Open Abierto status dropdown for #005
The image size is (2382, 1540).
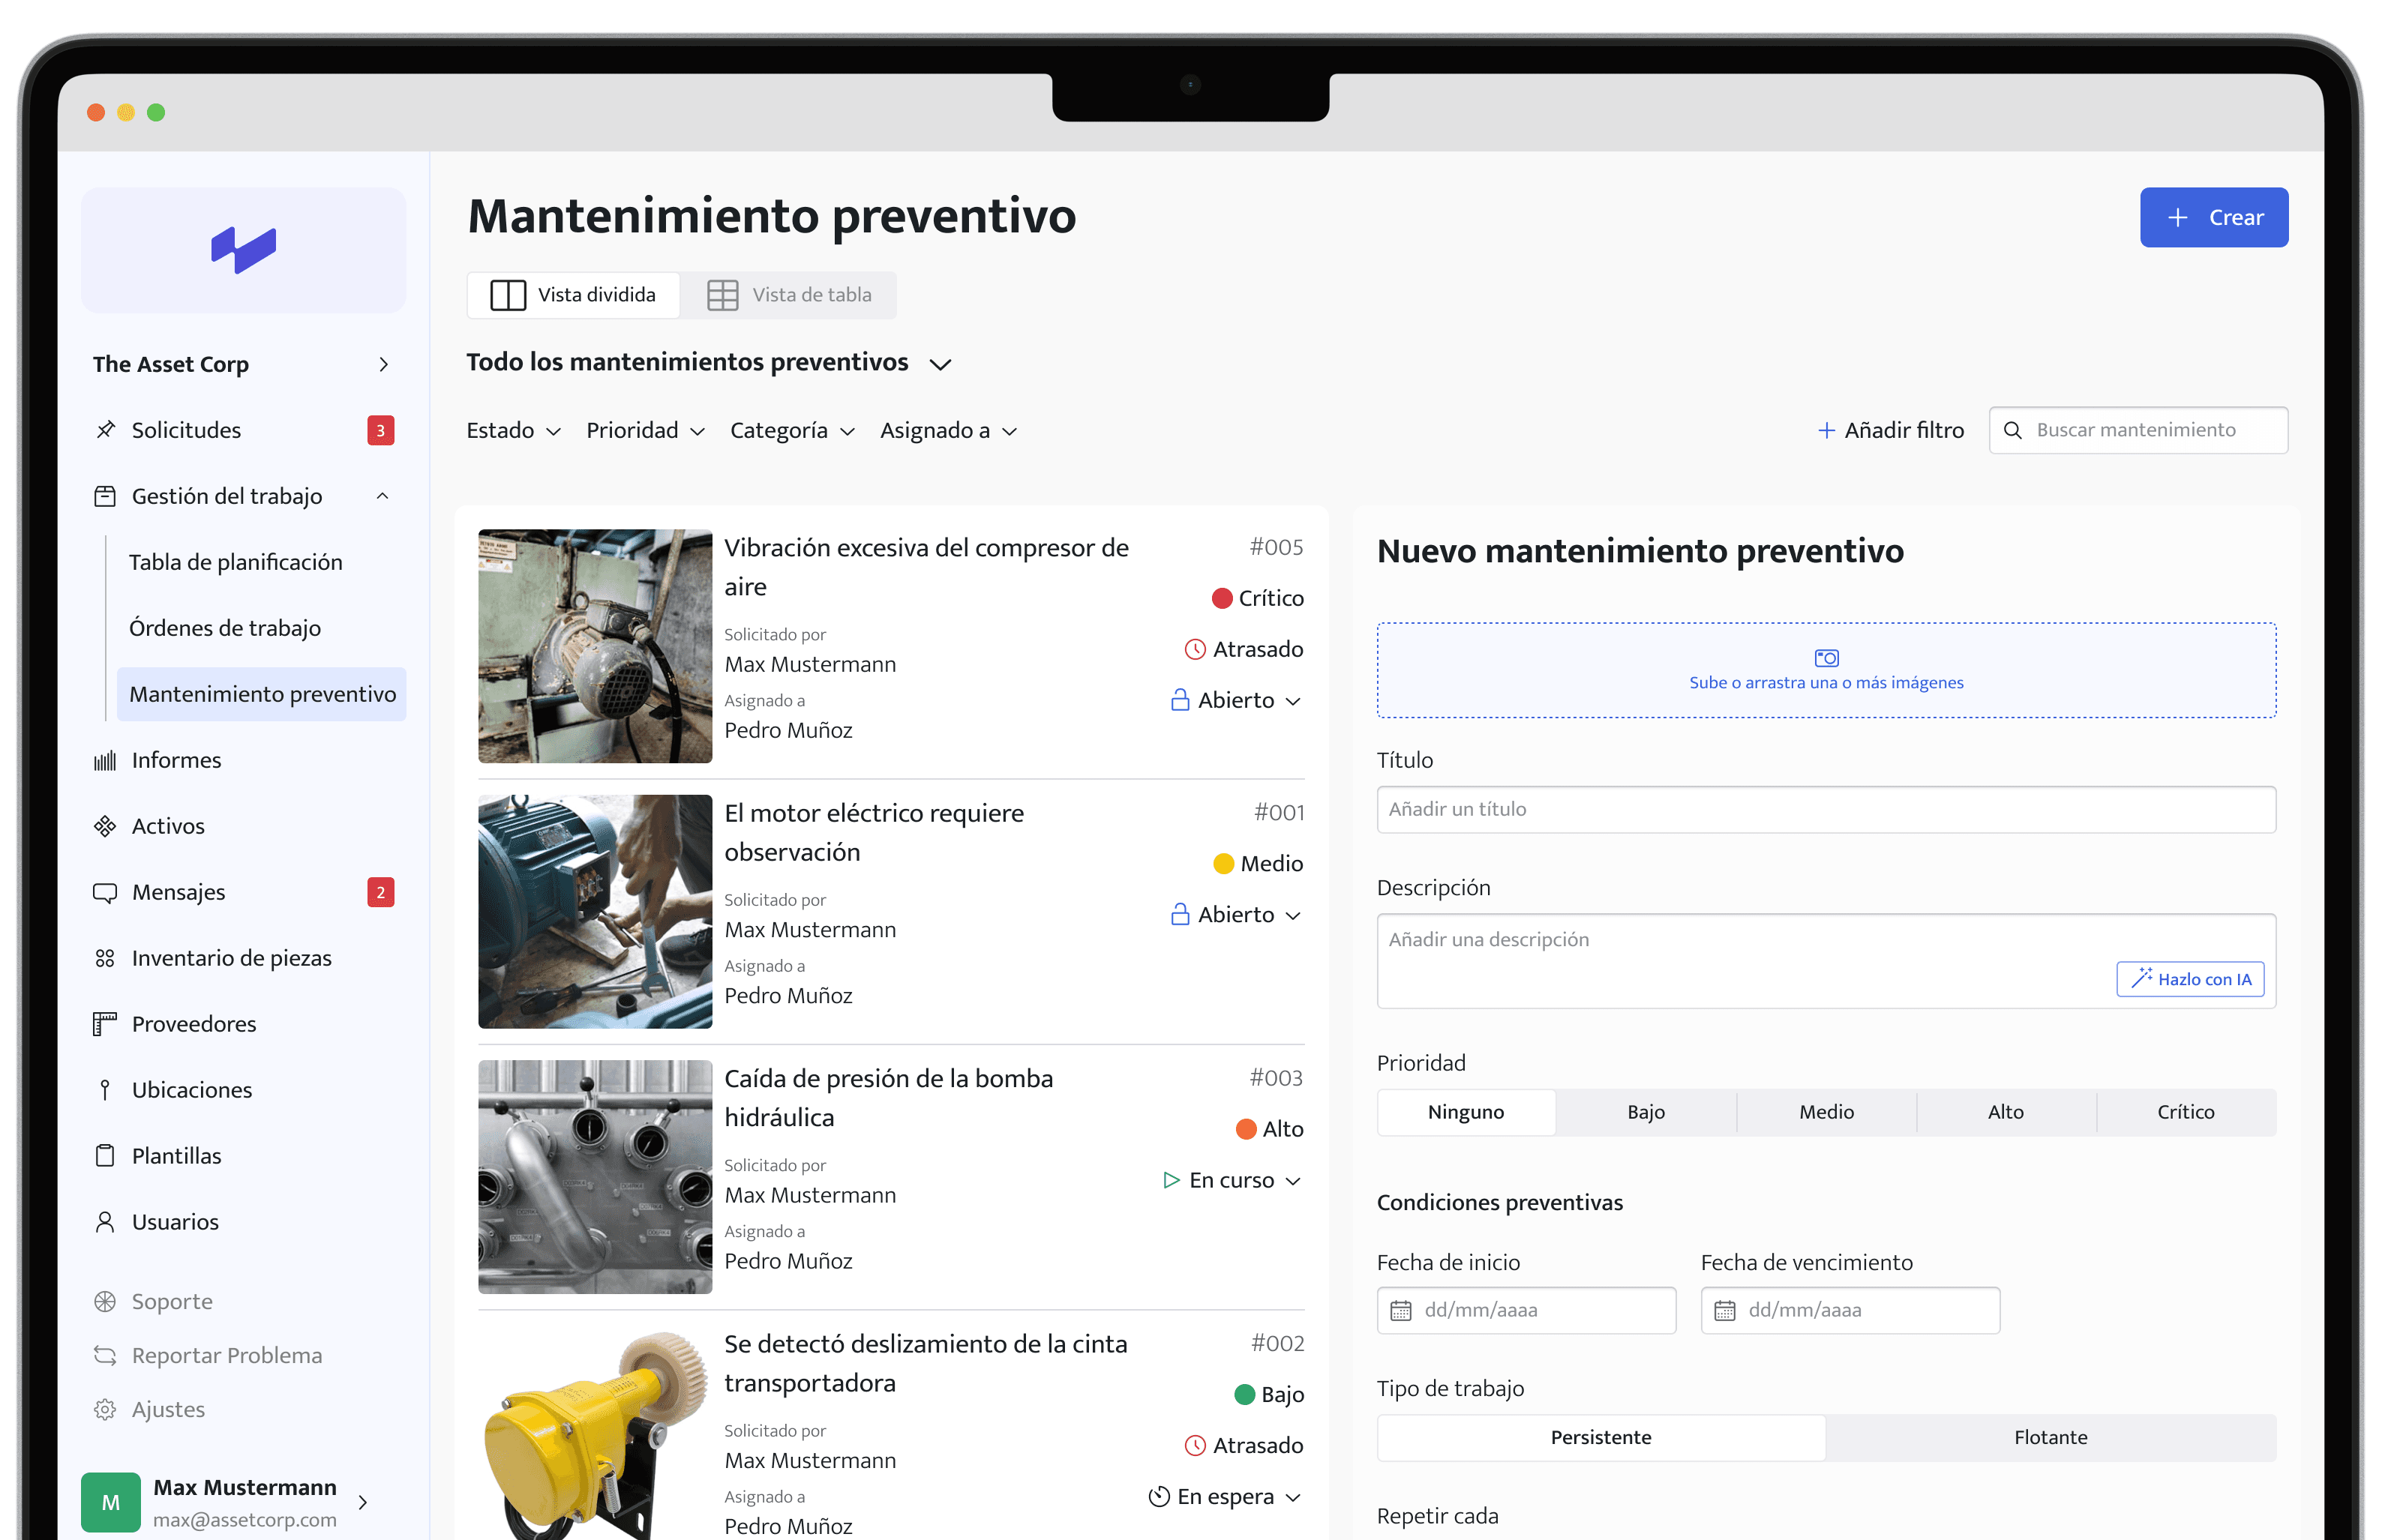[x=1236, y=700]
